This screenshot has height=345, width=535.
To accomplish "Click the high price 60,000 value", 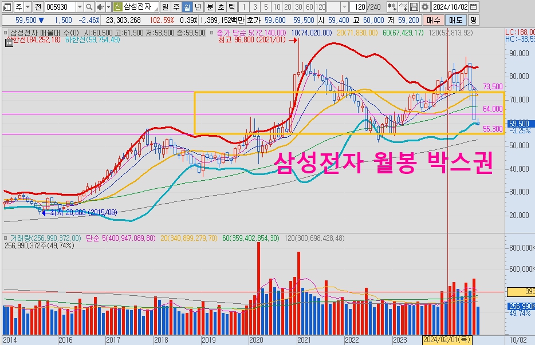I will [x=373, y=20].
